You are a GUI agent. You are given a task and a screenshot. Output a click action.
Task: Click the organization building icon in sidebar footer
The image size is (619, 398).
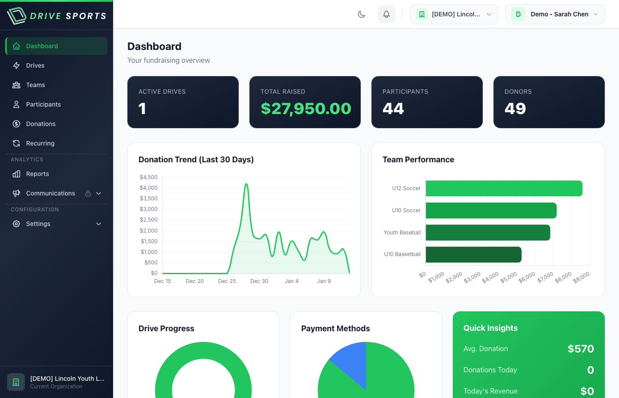point(16,382)
